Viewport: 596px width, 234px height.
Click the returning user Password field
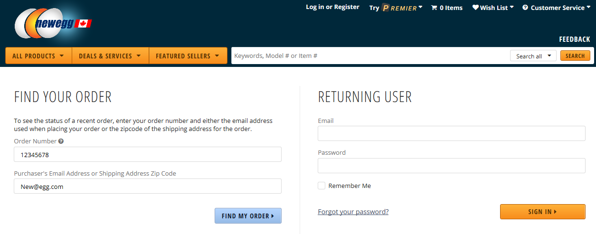(452, 166)
